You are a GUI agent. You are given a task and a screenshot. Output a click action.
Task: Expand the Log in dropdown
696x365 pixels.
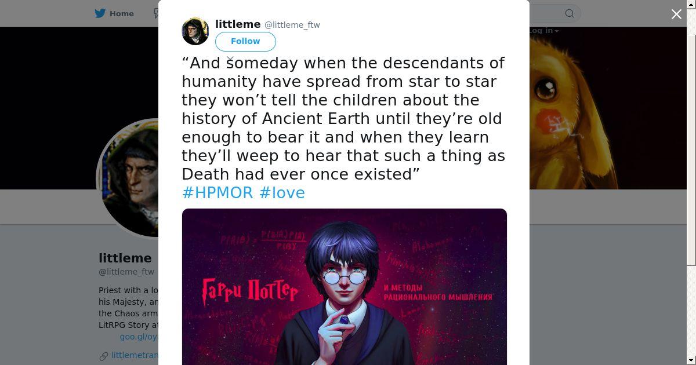tap(543, 31)
